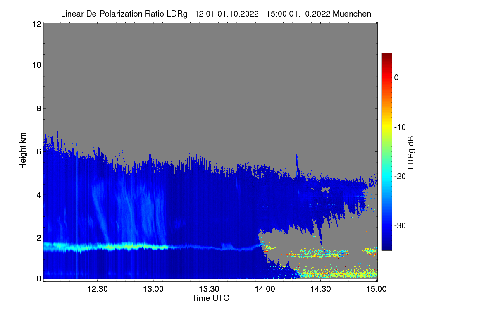Click the colorbar value 0
Image resolution: width=496 pixels, height=331 pixels.
tap(396, 78)
